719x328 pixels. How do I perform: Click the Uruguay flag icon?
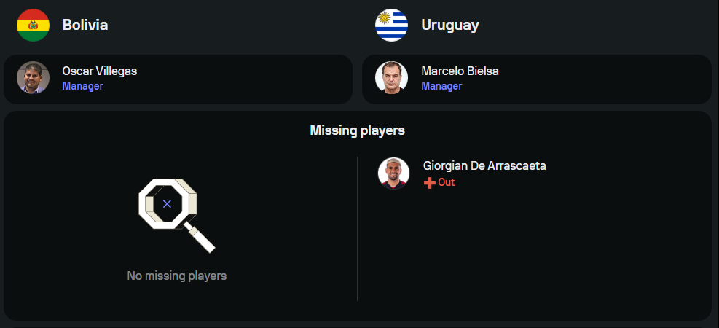392,25
